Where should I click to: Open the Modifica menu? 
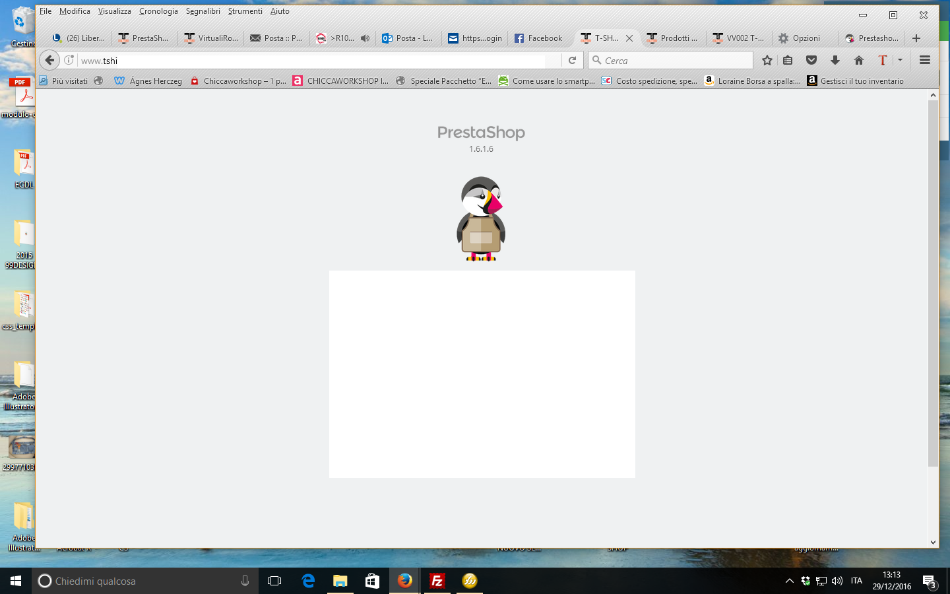point(75,11)
